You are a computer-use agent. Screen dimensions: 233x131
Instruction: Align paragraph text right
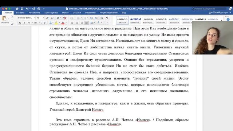point(82,23)
